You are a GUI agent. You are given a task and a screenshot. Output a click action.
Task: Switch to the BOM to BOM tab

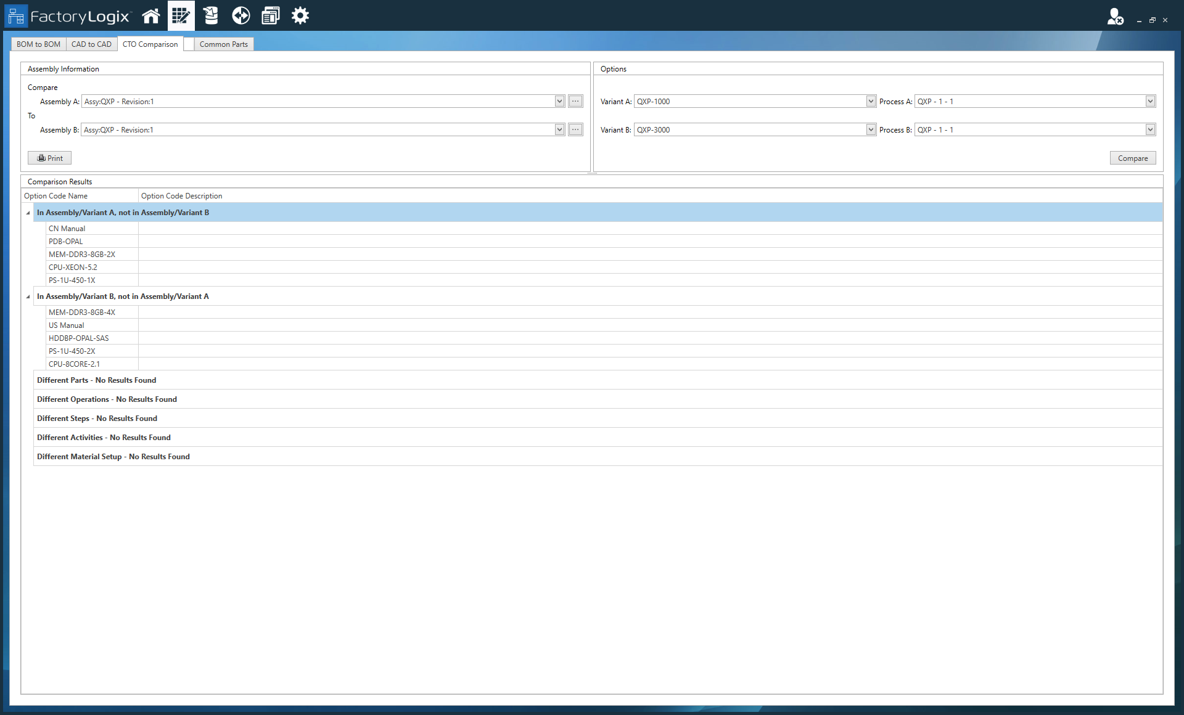[38, 44]
